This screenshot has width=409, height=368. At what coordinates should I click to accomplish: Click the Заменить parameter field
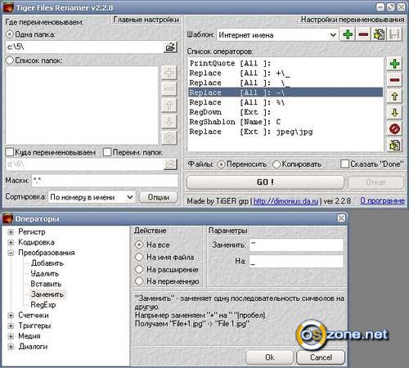coord(296,245)
